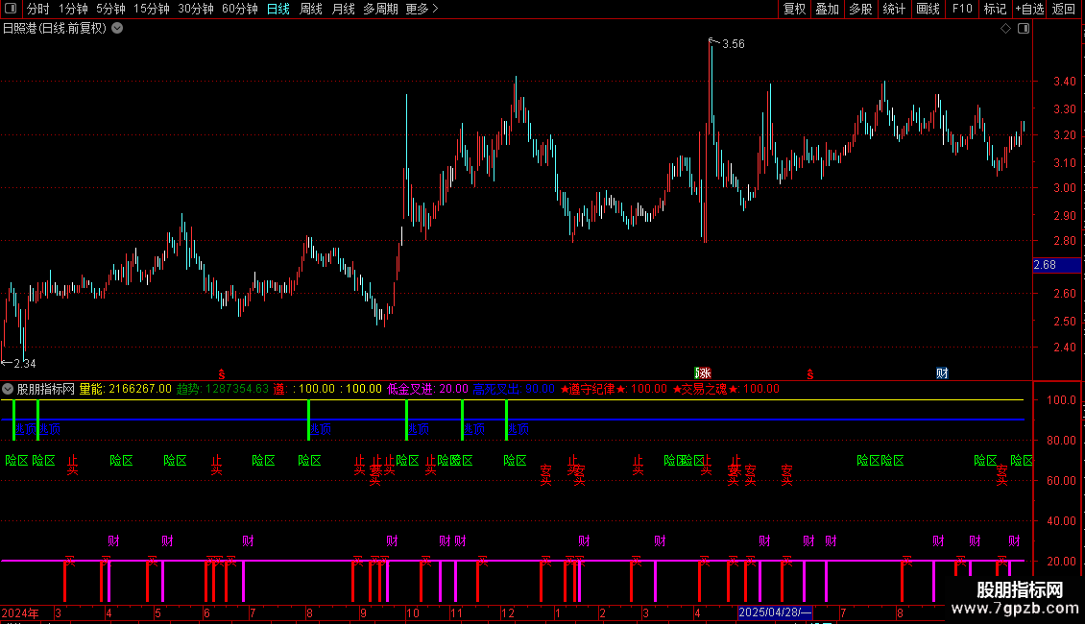1085x624 pixels.
Task: Click the 2024年 label on time axis
Action: tap(20, 612)
